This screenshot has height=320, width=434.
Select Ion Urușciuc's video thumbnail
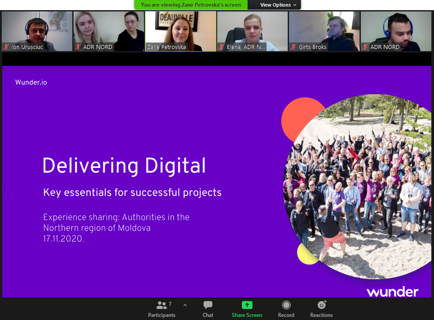click(x=37, y=30)
